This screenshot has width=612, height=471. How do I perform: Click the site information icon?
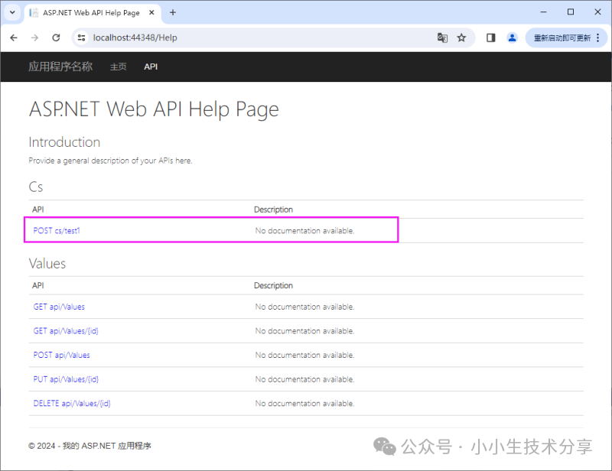82,37
